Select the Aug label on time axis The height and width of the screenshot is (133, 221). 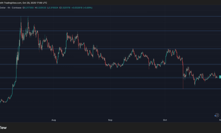pyautogui.click(x=54, y=120)
